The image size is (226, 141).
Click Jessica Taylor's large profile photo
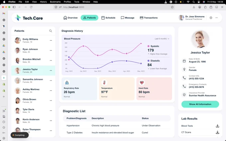tap(200, 39)
